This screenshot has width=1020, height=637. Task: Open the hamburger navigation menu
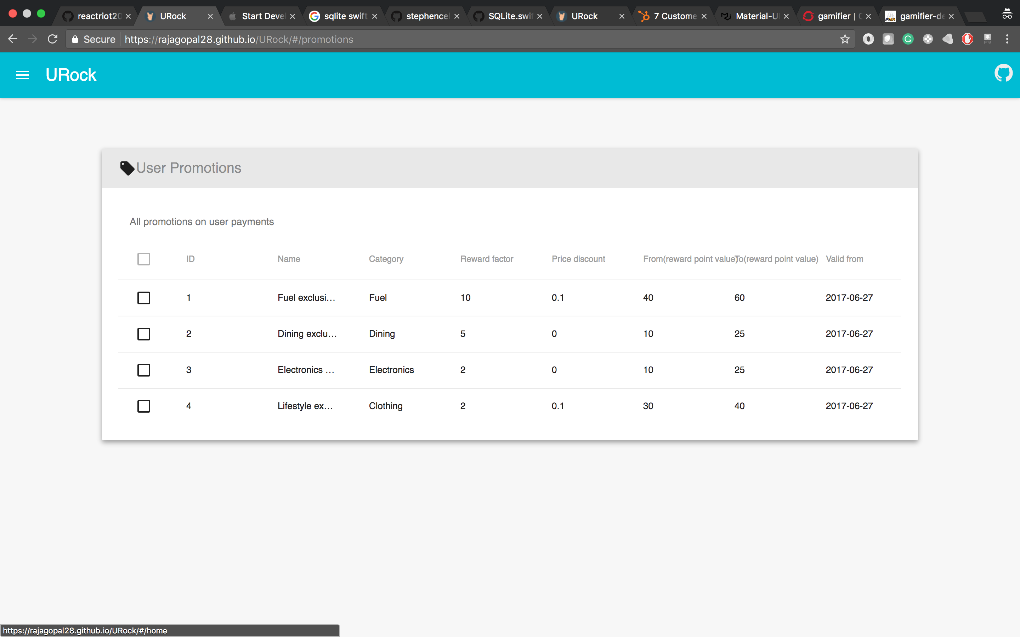tap(22, 75)
